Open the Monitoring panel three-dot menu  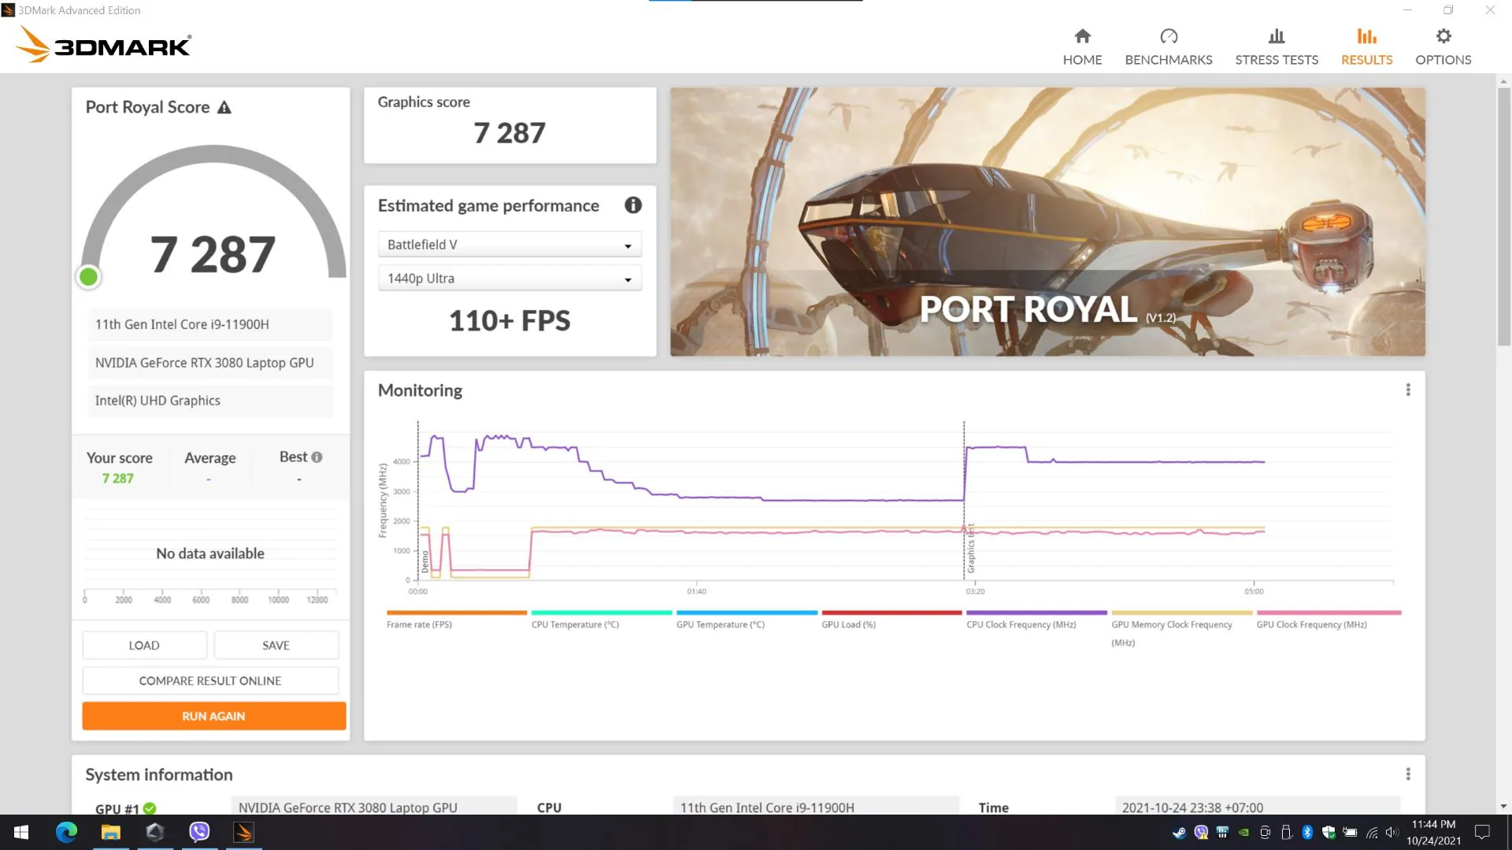coord(1408,390)
